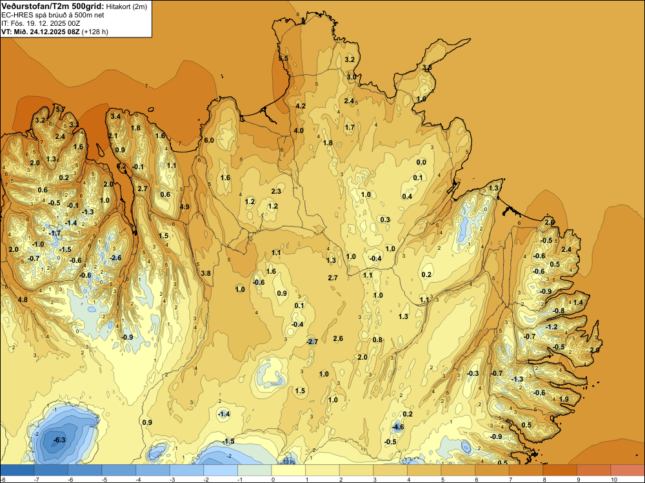Click the legend swatch between 4 and 5
This screenshot has width=645, height=483.
424,470
